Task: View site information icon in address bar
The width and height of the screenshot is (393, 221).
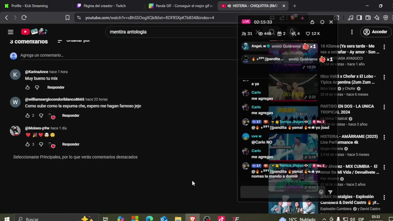Action: click(x=79, y=18)
